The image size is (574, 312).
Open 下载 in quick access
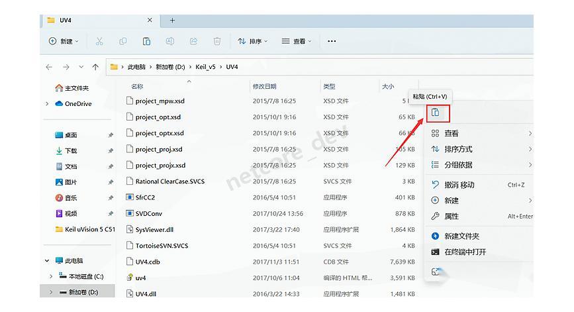66,151
